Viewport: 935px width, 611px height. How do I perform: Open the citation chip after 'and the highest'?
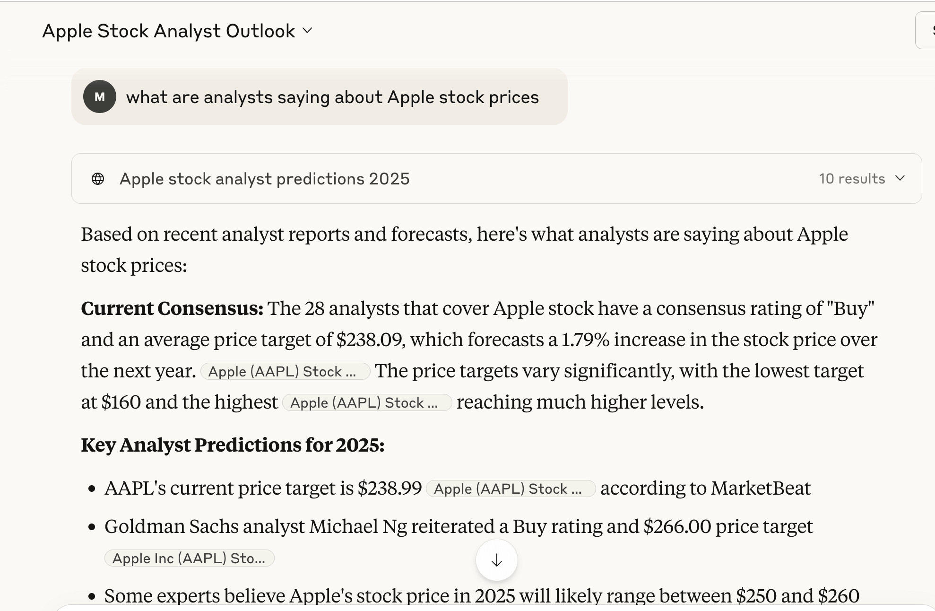click(367, 402)
